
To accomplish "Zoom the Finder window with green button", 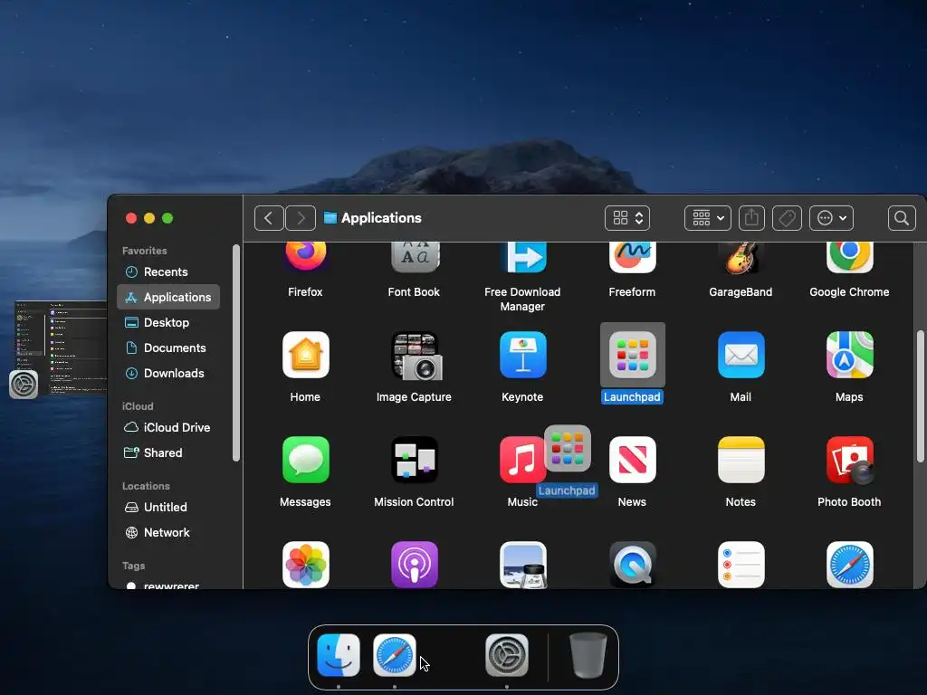I will tap(167, 218).
